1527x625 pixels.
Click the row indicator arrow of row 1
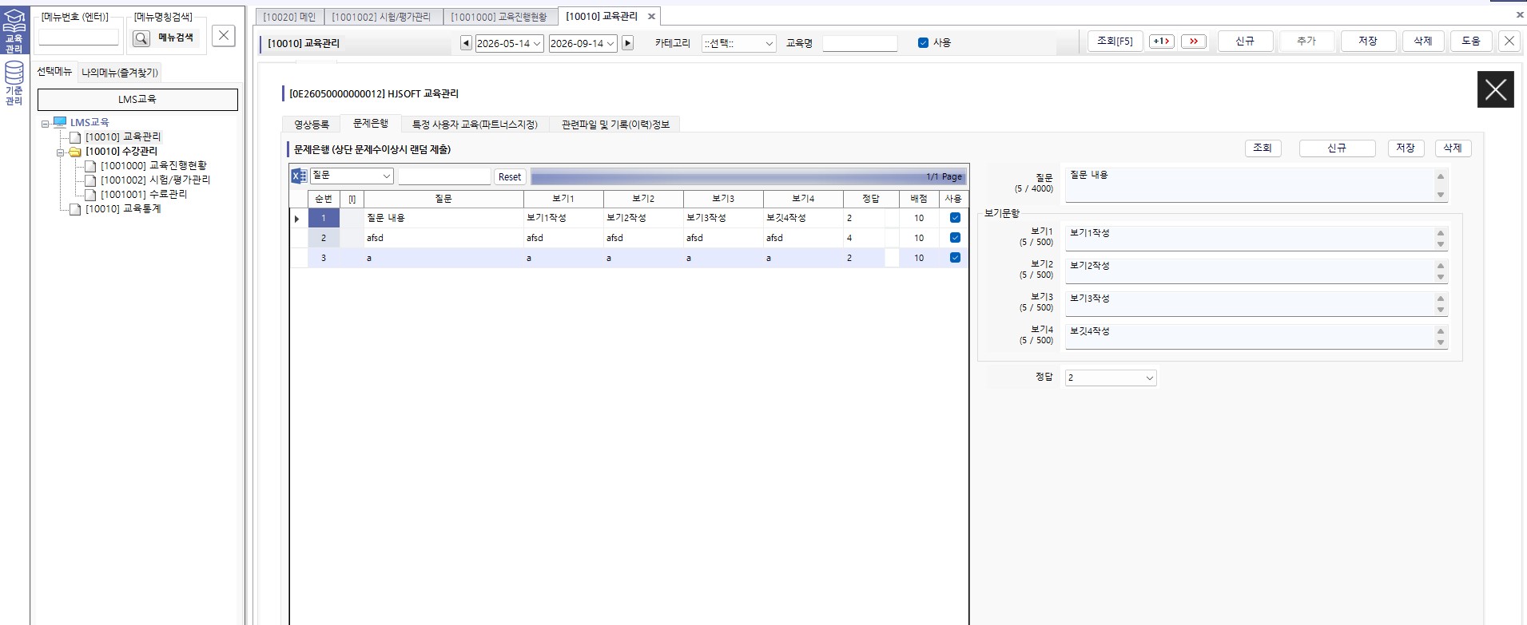point(297,218)
